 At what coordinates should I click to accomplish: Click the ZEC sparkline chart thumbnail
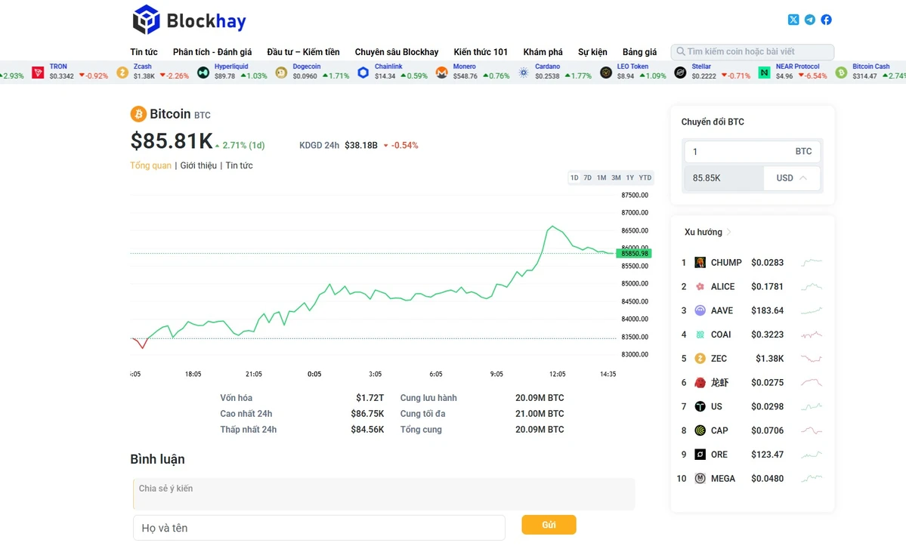pos(812,359)
